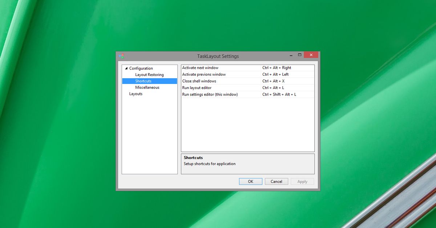Select the "Activate next window" shortcut row

[200, 68]
